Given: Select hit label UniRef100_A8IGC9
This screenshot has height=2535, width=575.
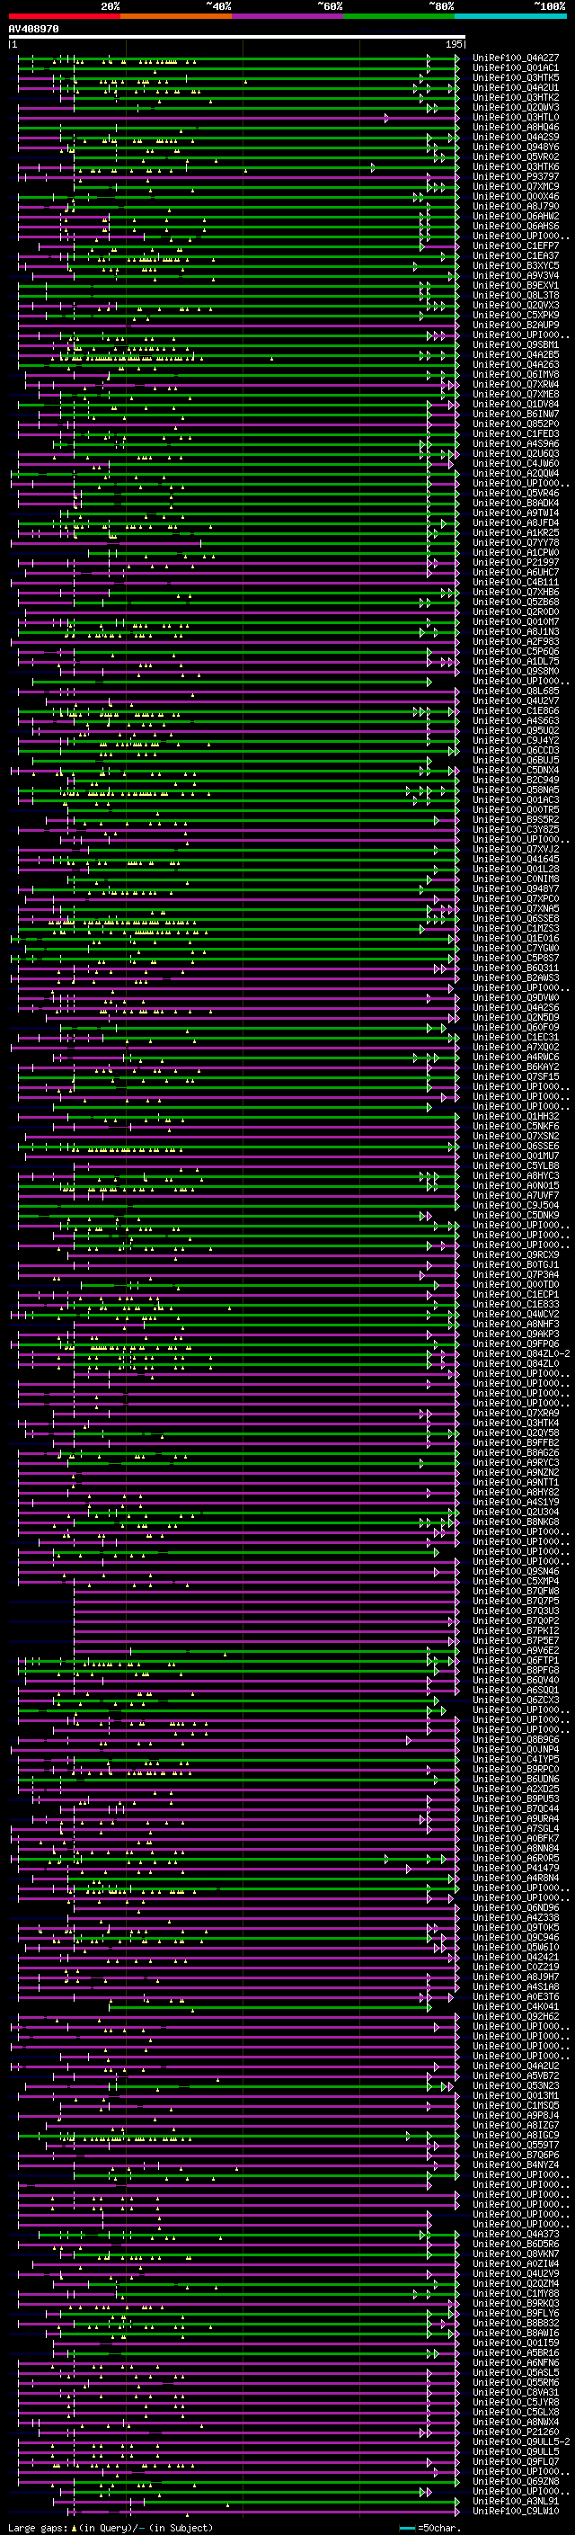Looking at the screenshot, I should click(x=516, y=2136).
